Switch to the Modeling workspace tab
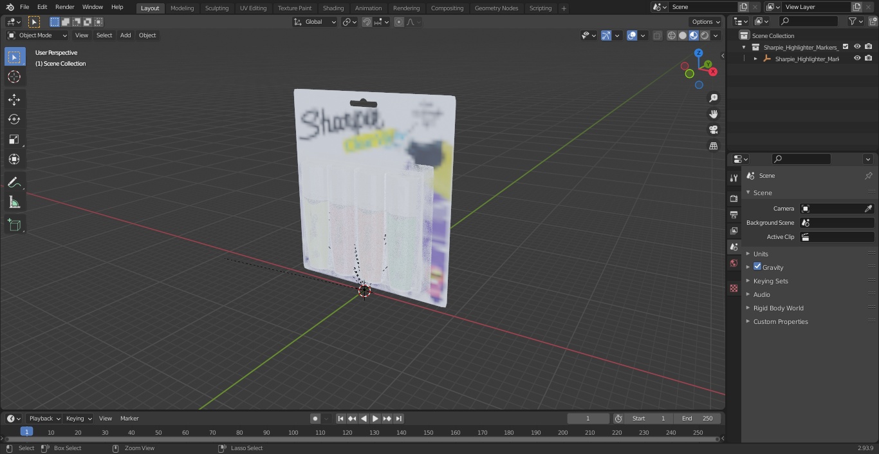879x454 pixels. point(182,8)
